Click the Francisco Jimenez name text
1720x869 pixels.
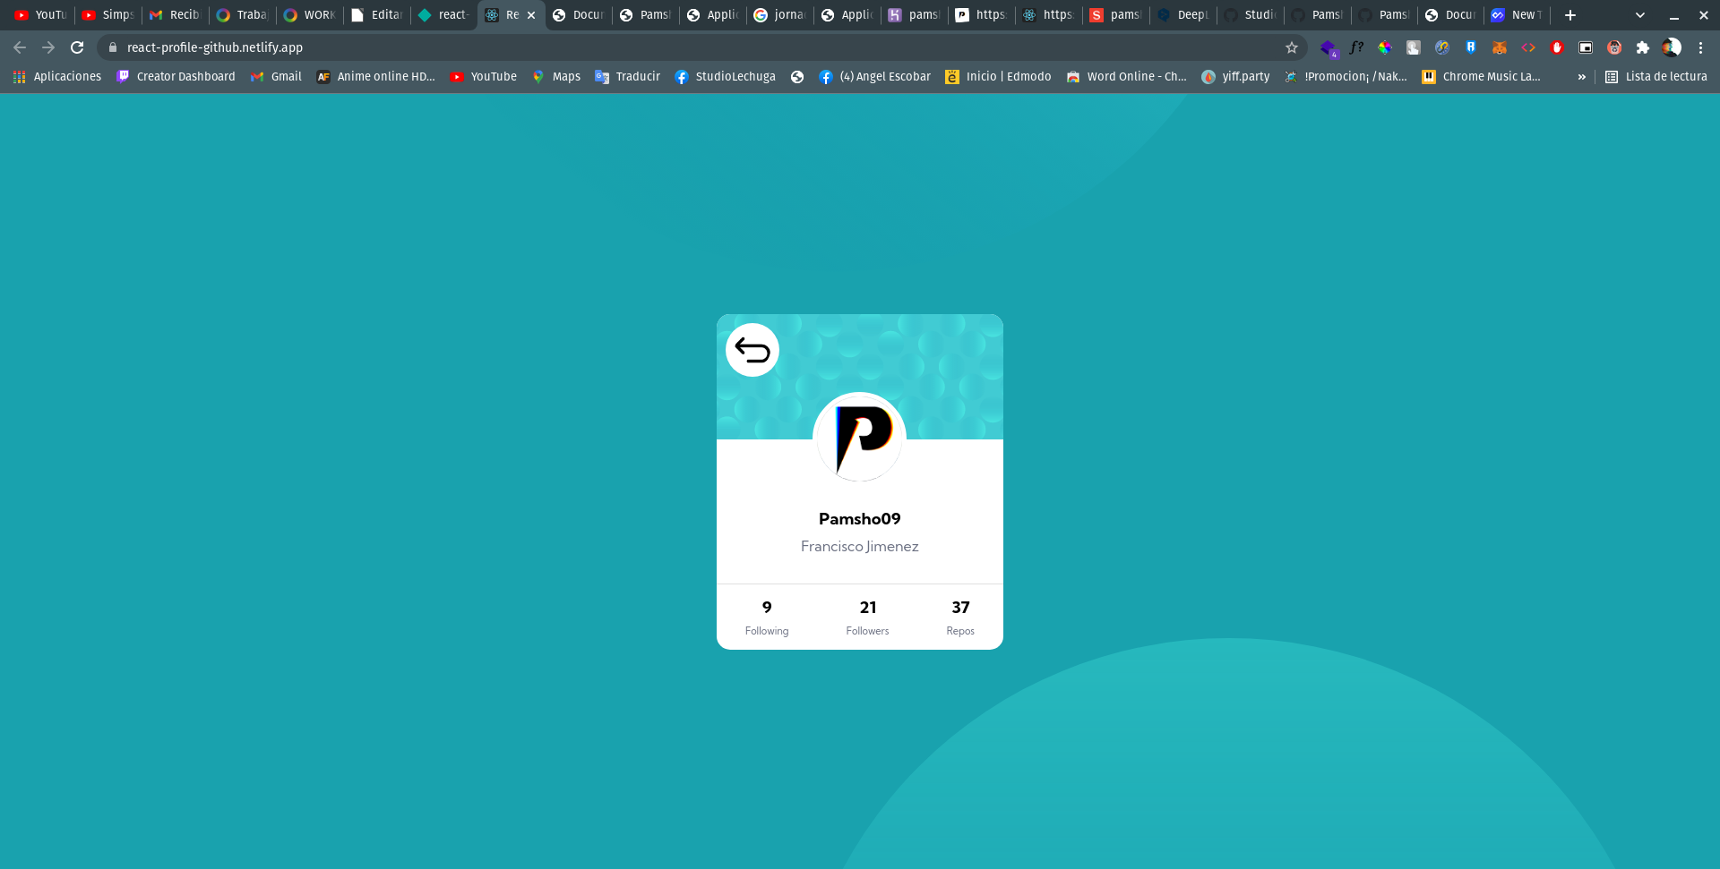tap(859, 546)
